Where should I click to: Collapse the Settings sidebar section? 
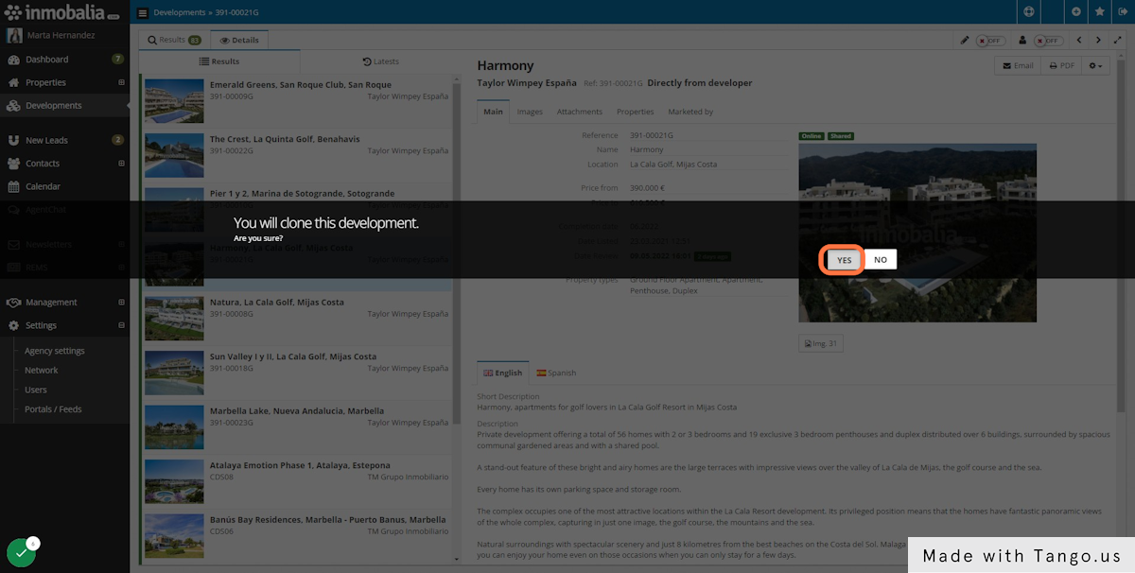121,325
